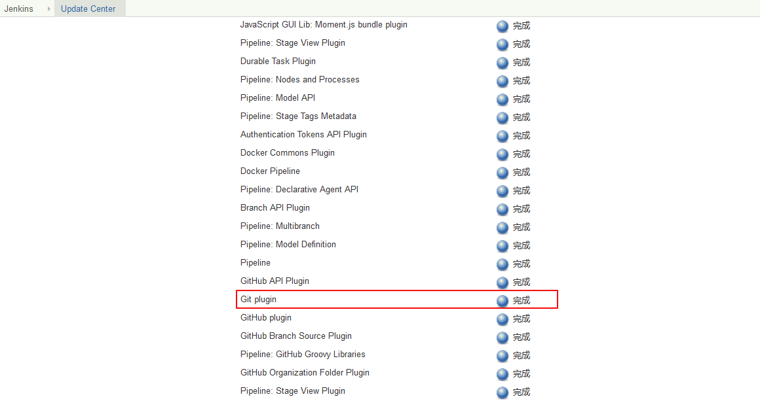Click status ball in the plain Pipeline row
Image resolution: width=760 pixels, height=401 pixels.
[503, 264]
